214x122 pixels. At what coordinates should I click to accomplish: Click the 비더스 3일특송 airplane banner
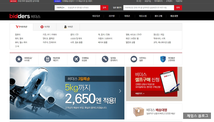pyautogui.click(x=67, y=93)
